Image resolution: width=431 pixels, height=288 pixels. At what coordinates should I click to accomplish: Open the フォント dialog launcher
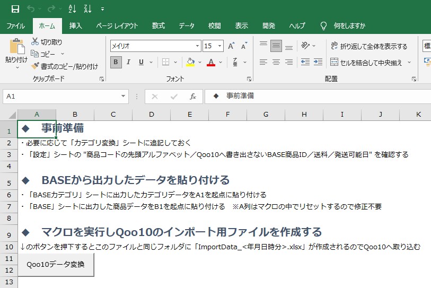[x=249, y=79]
